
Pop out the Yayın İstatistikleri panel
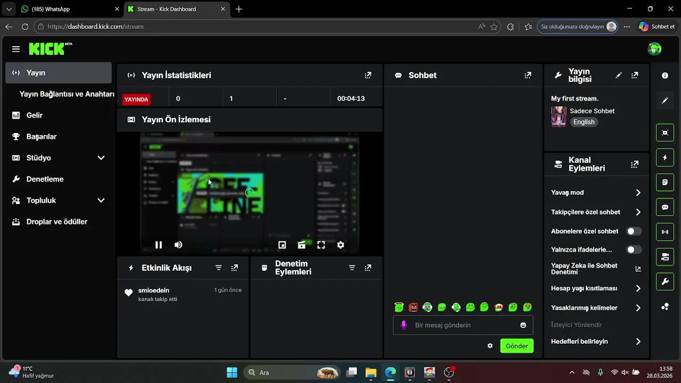[x=368, y=76]
